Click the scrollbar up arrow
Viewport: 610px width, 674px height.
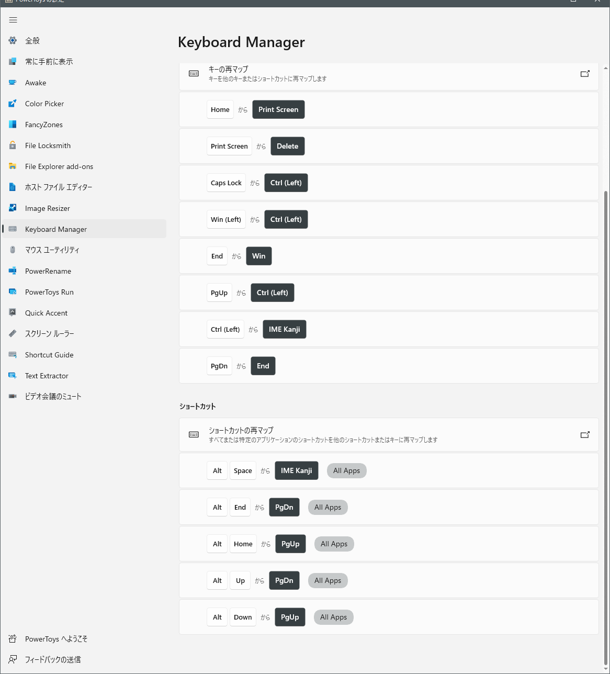(x=606, y=68)
